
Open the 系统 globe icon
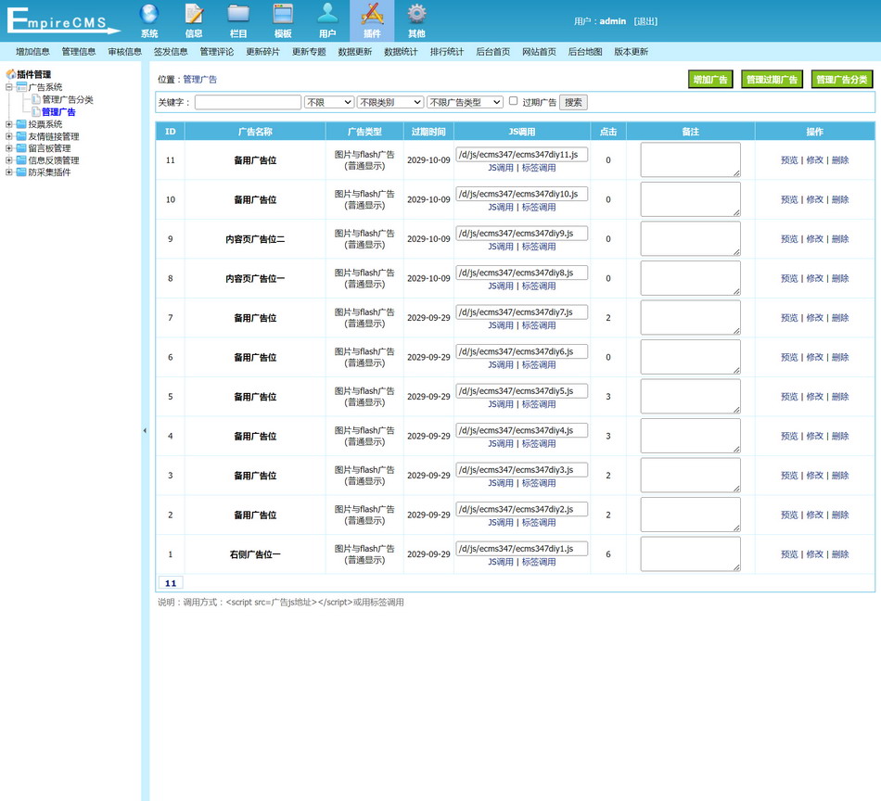click(x=149, y=14)
